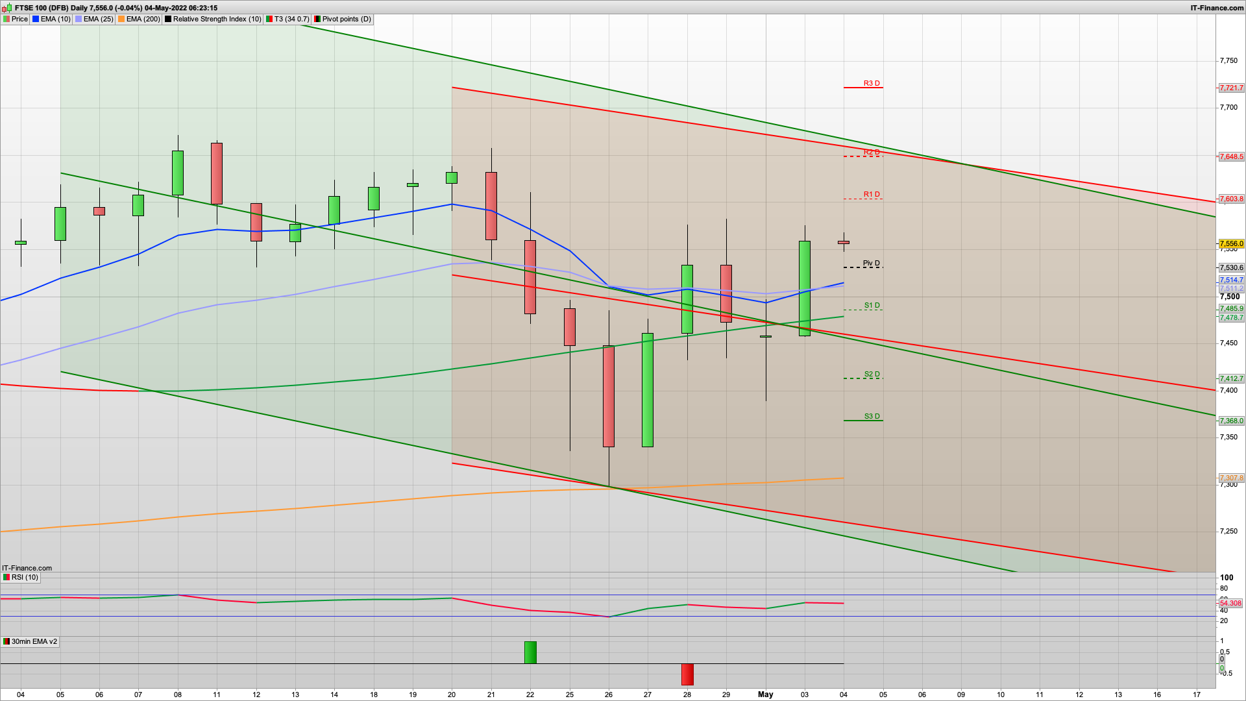Click the candlestick chart icon in title
Viewport: 1246px width, 701px height.
[x=6, y=8]
